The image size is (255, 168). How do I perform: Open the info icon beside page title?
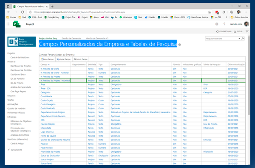[179, 45]
